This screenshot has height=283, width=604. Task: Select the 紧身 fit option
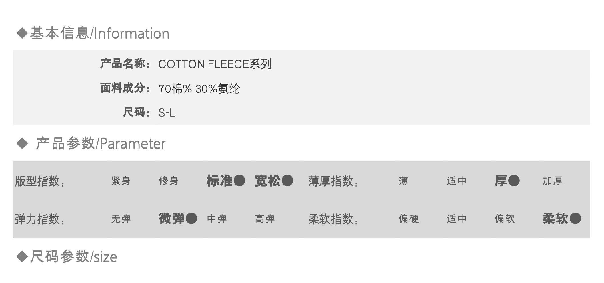121,181
